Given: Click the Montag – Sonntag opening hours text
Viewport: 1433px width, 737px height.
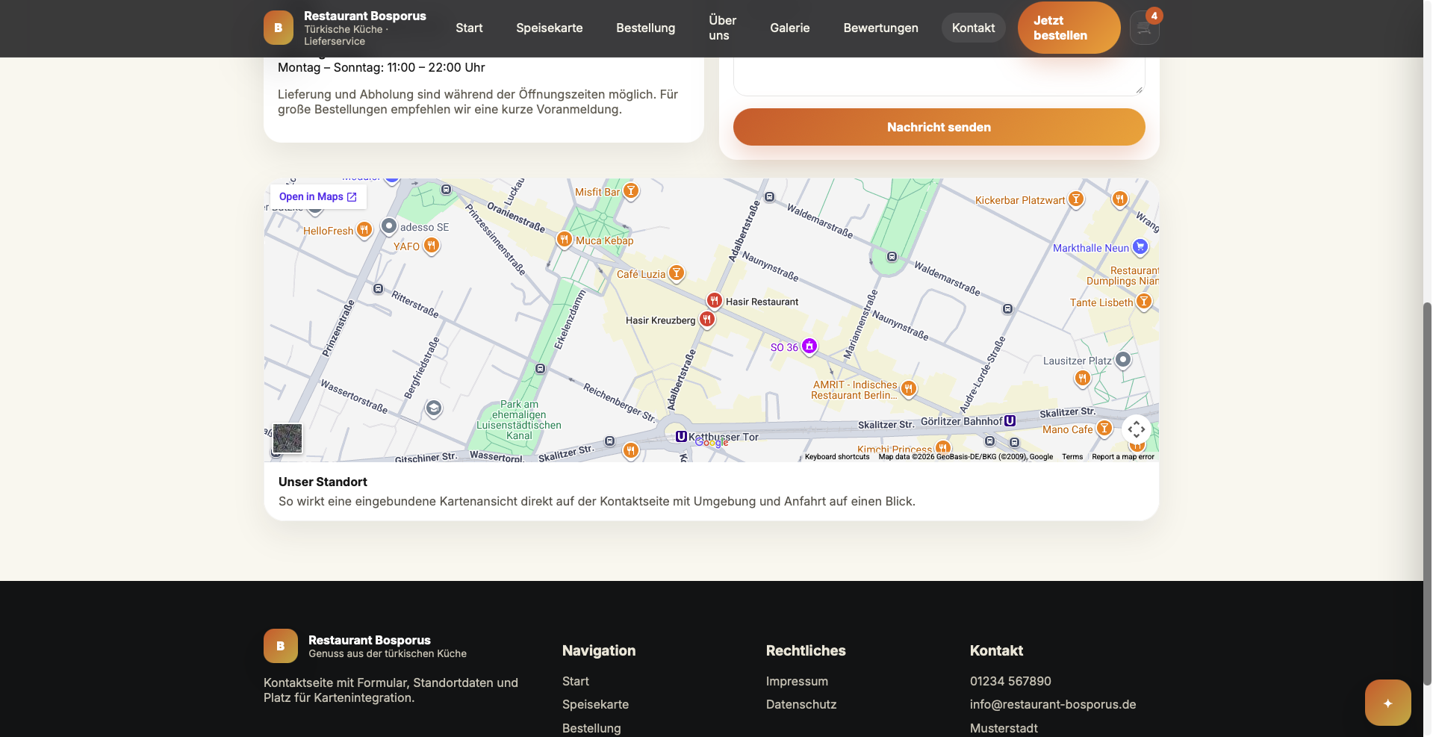Looking at the screenshot, I should coord(382,67).
